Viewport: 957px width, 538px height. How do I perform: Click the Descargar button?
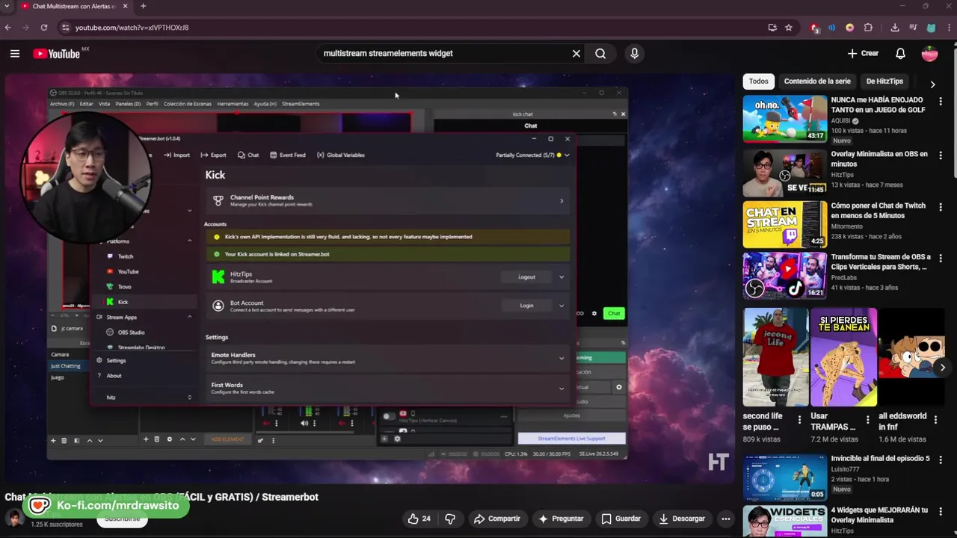682,519
